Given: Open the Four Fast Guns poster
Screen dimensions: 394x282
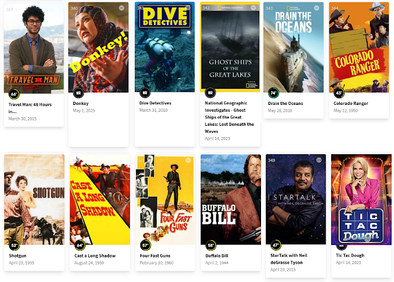Looking at the screenshot, I should 166,200.
